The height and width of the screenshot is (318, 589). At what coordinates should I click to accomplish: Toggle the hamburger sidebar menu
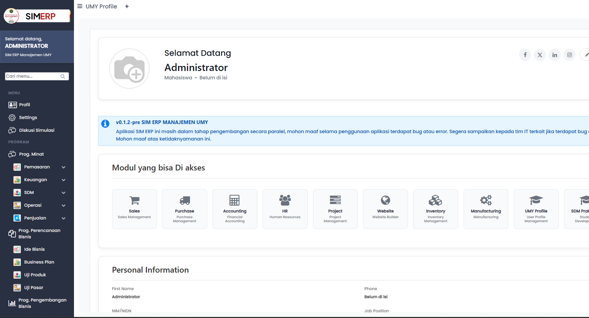(80, 6)
